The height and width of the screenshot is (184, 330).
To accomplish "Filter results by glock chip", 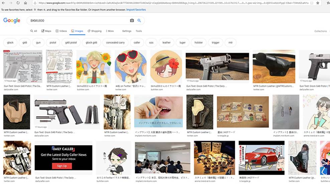I will point(10,42).
